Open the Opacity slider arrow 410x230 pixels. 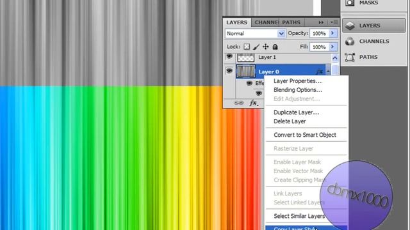[x=333, y=33]
